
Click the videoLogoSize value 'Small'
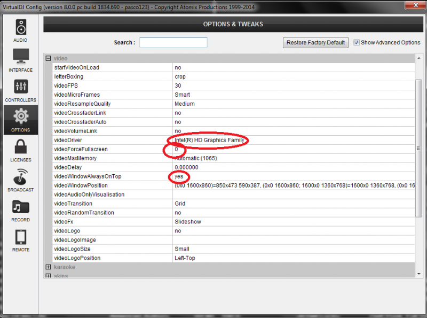tap(182, 249)
